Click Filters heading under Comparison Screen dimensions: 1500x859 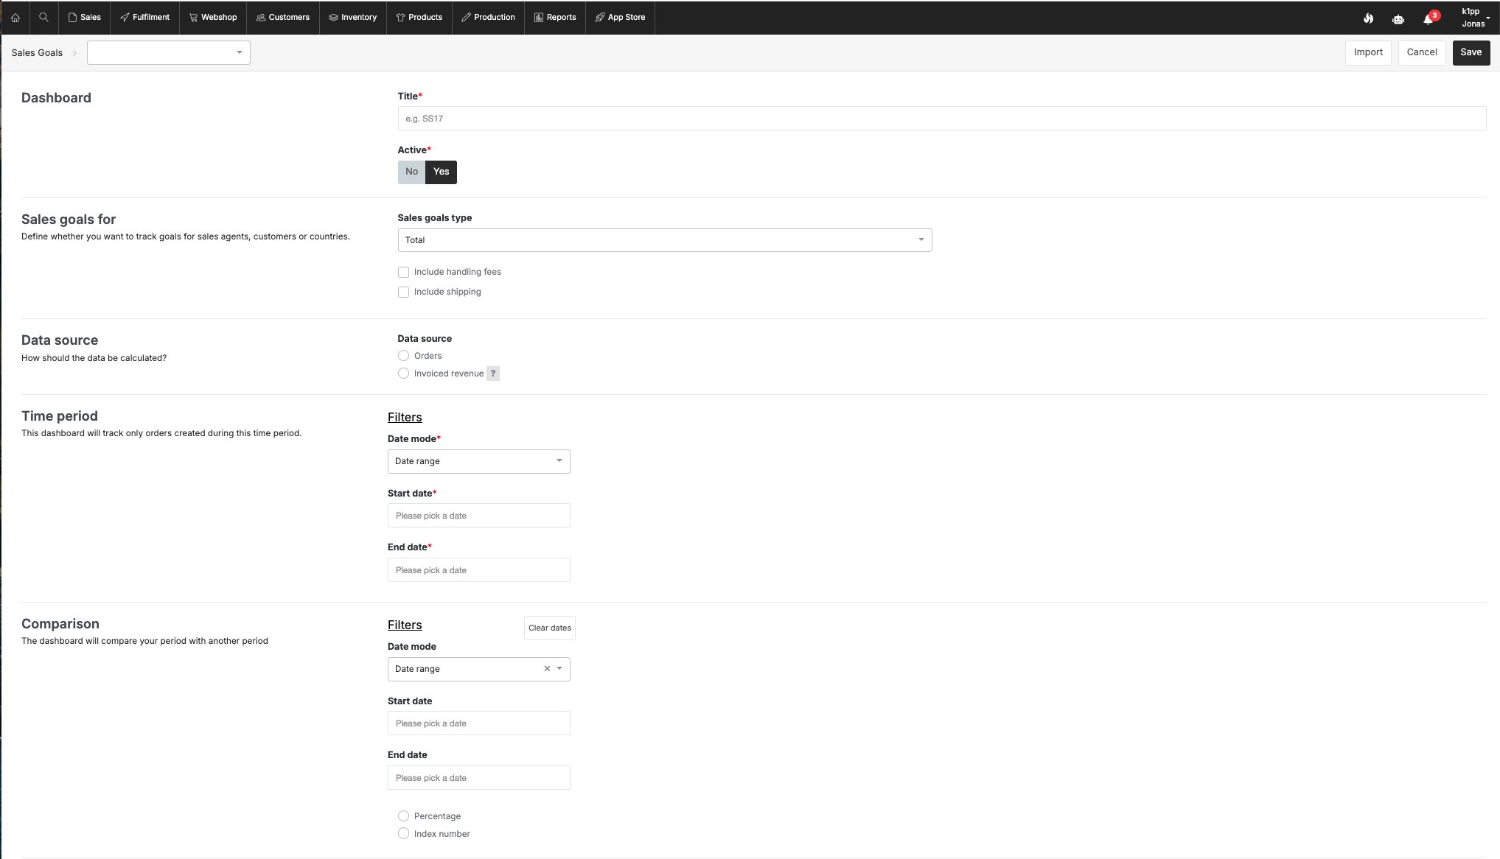[x=405, y=625]
